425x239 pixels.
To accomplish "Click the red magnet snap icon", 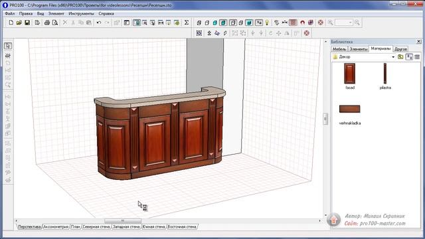I will click(x=303, y=23).
